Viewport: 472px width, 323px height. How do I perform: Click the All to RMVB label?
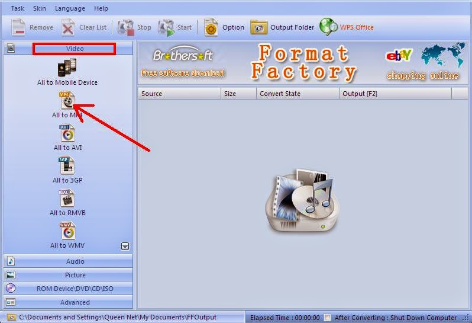coord(68,213)
